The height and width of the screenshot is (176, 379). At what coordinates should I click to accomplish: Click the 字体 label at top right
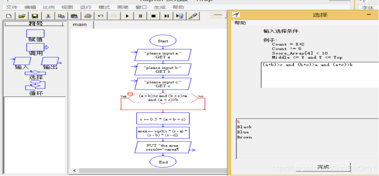click(368, 8)
